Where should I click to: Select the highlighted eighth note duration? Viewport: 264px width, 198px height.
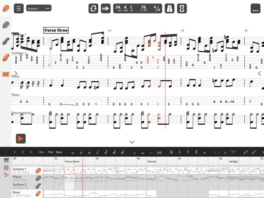[98, 152]
